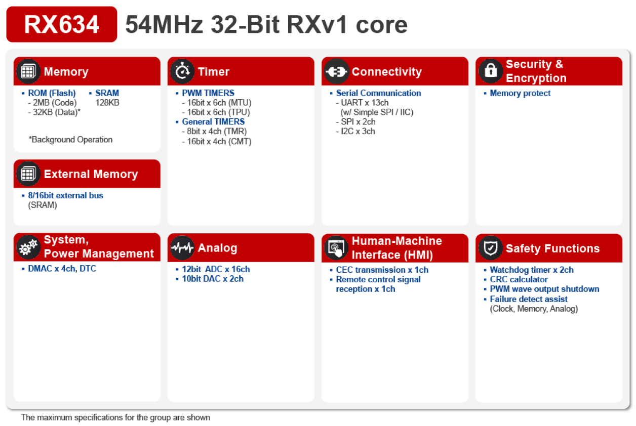Select the Timer stopwatch icon
Image resolution: width=636 pixels, height=426 pixels.
coord(182,71)
